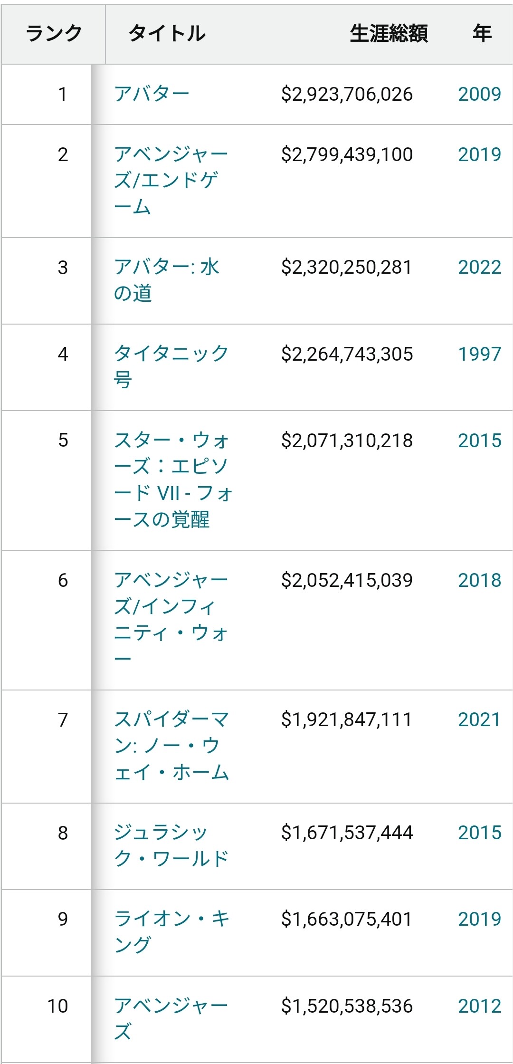
Task: Open アベンジャーズ/エンドゲーム title link
Action: [x=171, y=180]
